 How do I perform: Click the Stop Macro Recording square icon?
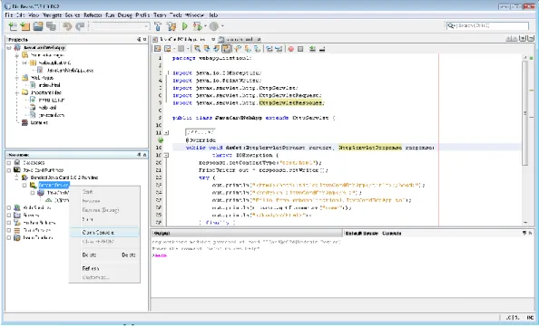click(x=300, y=49)
